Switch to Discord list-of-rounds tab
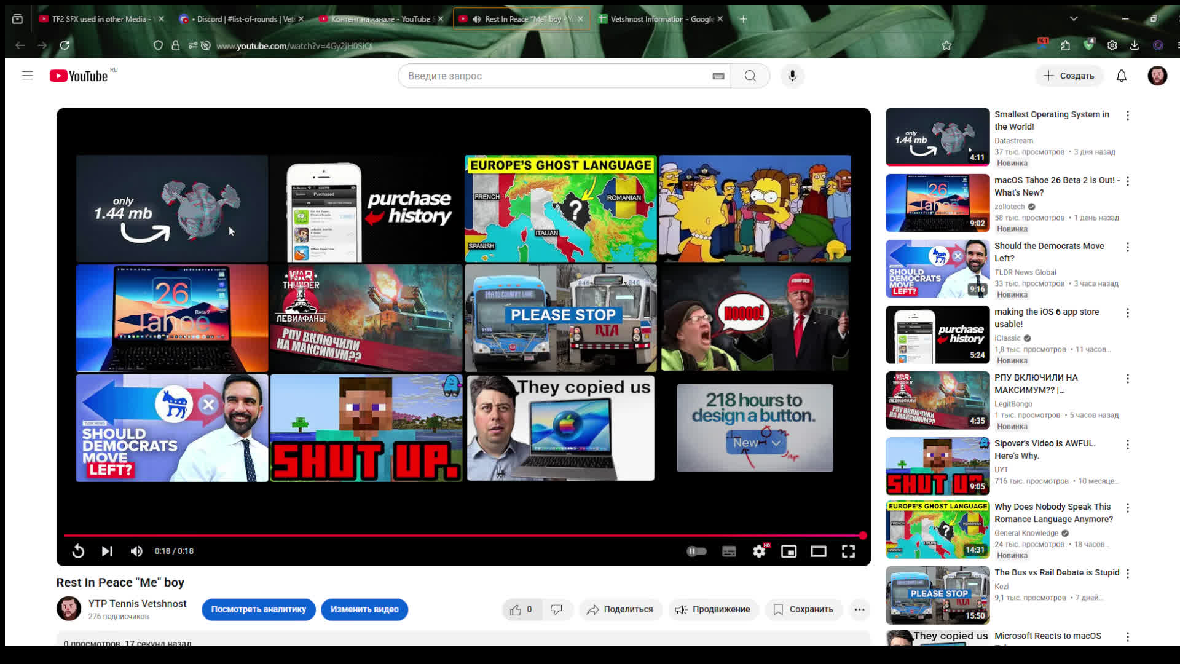The width and height of the screenshot is (1180, 664). (x=242, y=19)
